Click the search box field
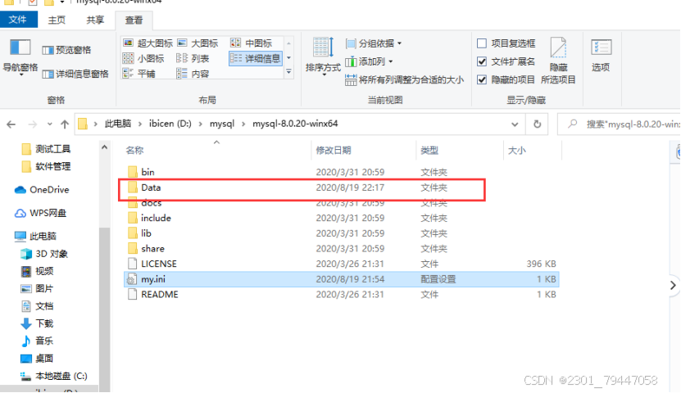 (620, 124)
